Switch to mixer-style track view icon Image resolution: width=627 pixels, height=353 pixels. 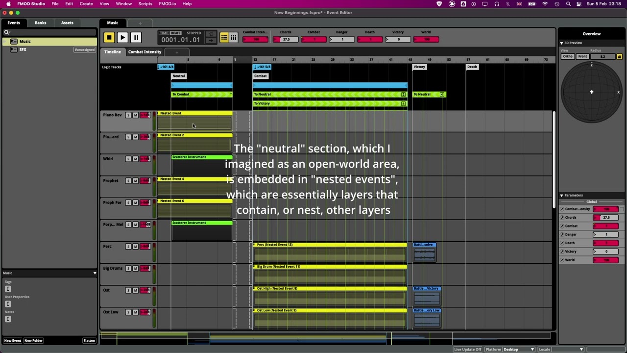(x=233, y=38)
